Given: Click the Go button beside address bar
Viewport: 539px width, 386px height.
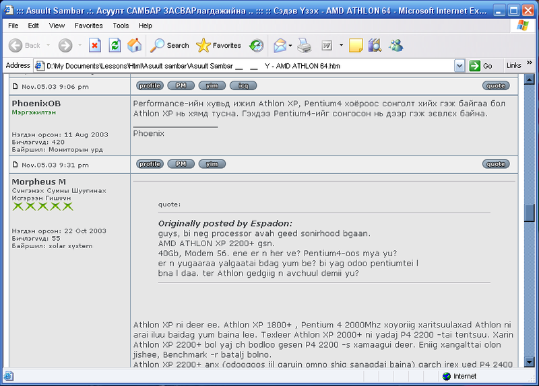Looking at the screenshot, I should [481, 66].
